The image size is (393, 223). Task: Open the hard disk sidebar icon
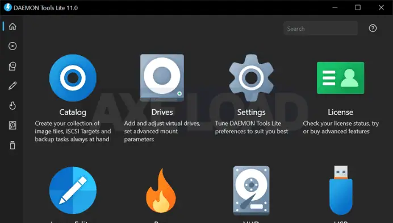tap(12, 125)
